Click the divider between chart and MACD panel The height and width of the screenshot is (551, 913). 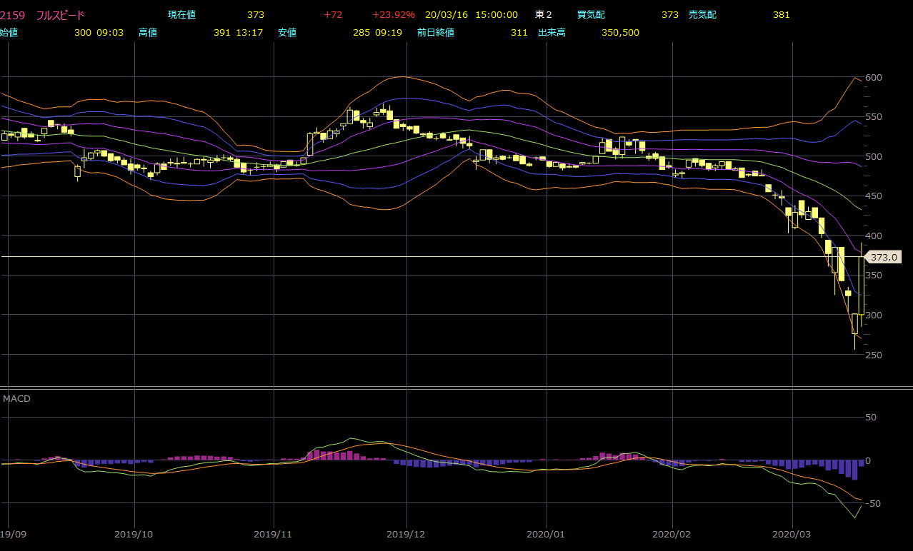tap(456, 388)
